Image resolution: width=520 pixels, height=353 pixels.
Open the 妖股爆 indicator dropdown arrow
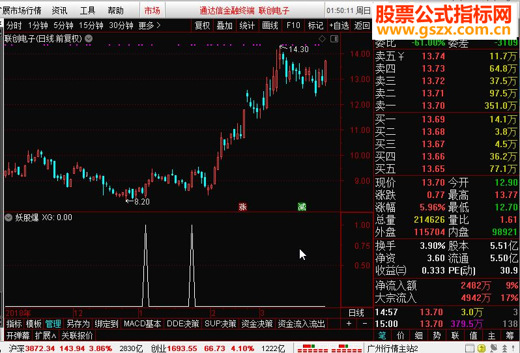tap(8, 218)
